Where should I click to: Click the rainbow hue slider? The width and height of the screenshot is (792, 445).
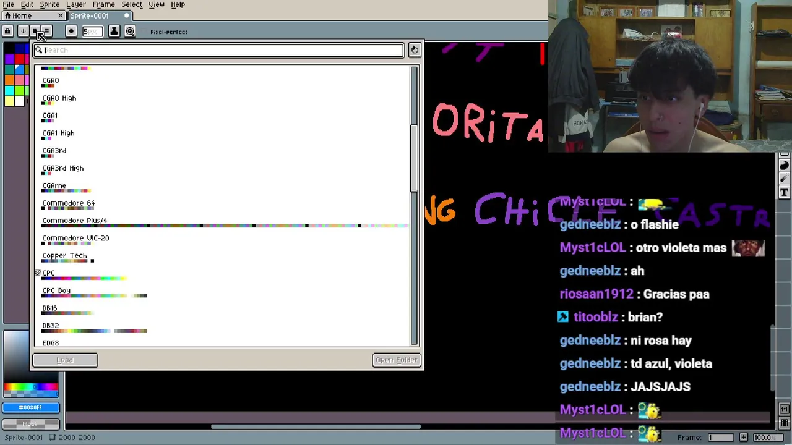(30, 388)
